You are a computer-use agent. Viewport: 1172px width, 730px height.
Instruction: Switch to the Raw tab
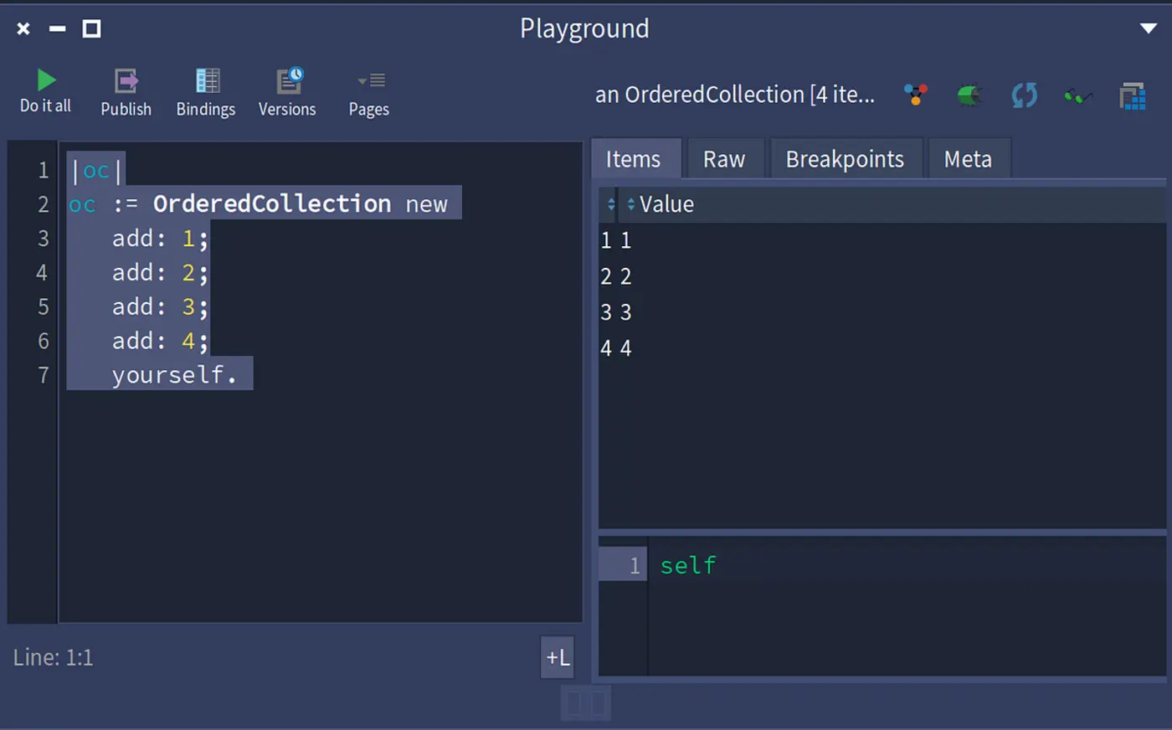click(724, 159)
